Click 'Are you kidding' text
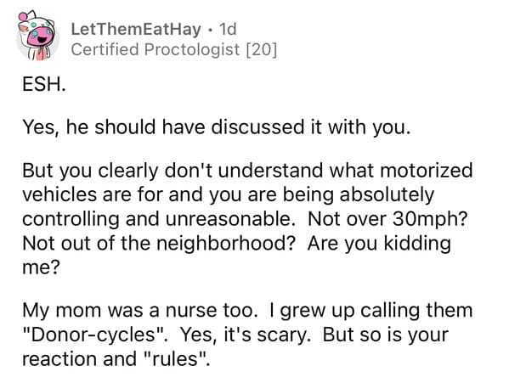The width and height of the screenshot is (509, 377). tap(379, 244)
